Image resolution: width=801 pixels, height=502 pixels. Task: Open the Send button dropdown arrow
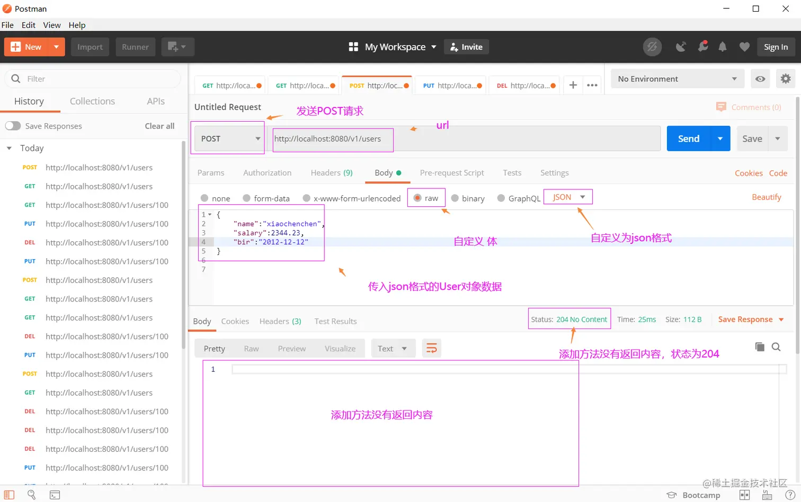click(x=720, y=139)
